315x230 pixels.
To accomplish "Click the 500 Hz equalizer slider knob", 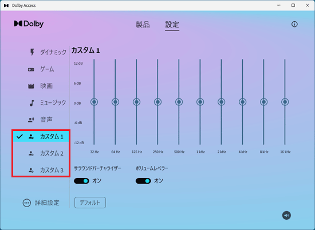I will (x=179, y=102).
